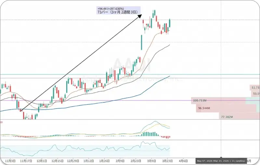Image resolution: width=260 pixels, height=165 pixels.
Task: Click the 11月3日 date on time axis
Action: pos(10,161)
